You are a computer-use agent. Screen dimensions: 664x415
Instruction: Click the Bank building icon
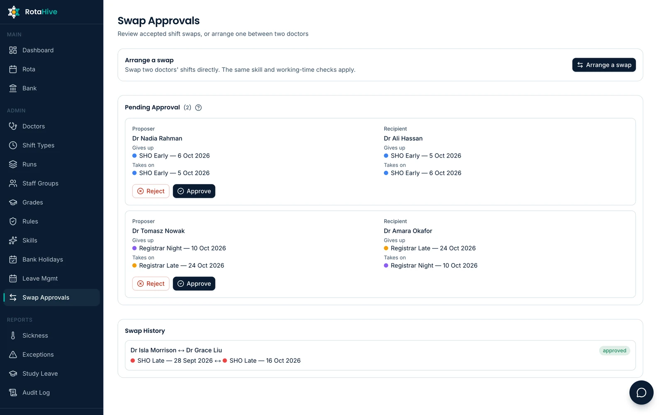point(13,88)
